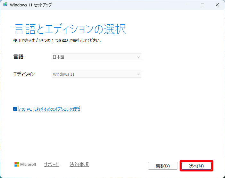Viewport: 225px width, 178px height.
Task: Open the 言語 dropdown showing 日本語
Action: [96, 57]
